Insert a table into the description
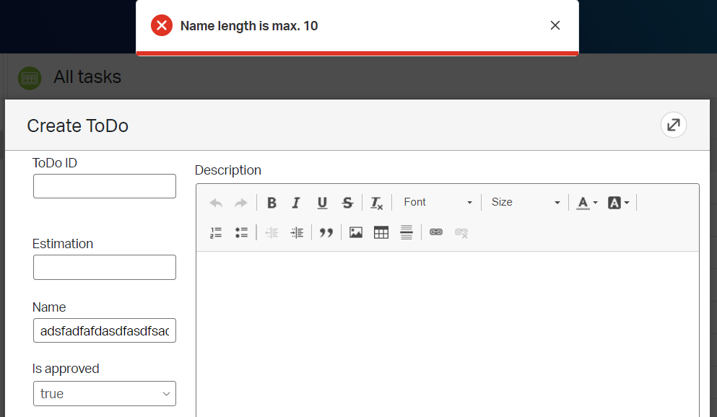717x417 pixels. point(381,232)
